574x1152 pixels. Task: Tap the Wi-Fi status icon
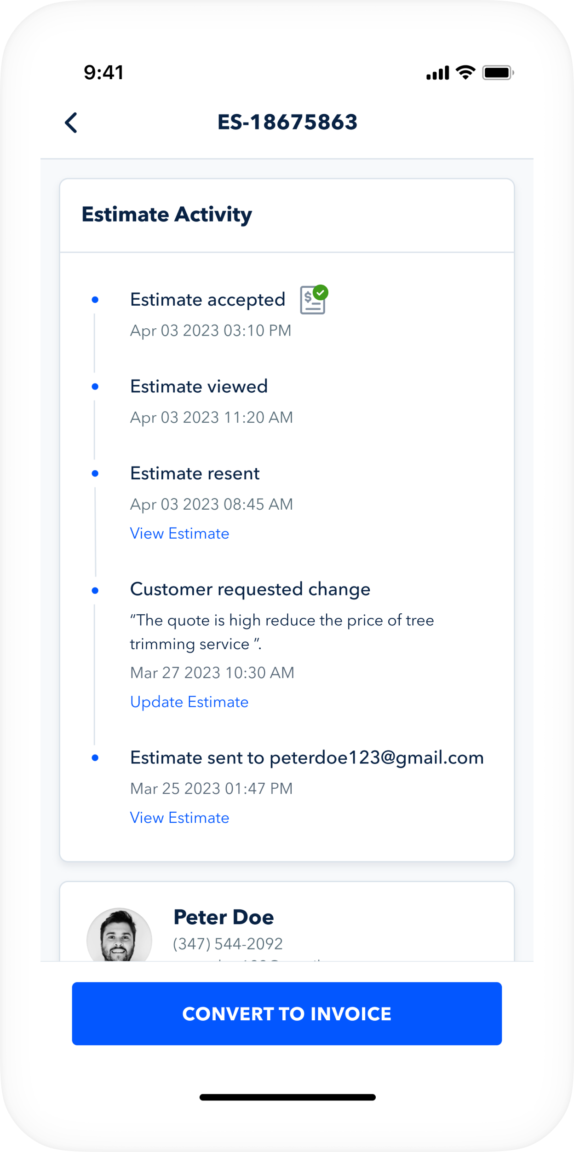click(x=465, y=72)
